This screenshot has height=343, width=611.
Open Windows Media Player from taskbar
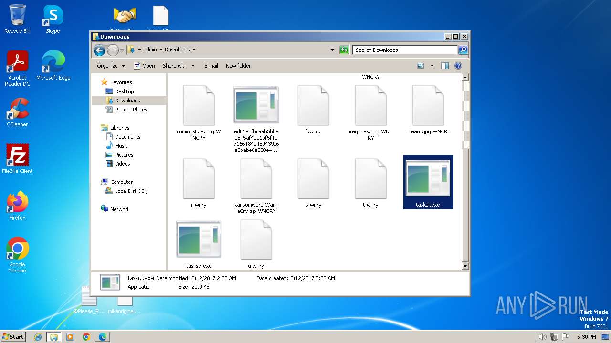tap(70, 337)
